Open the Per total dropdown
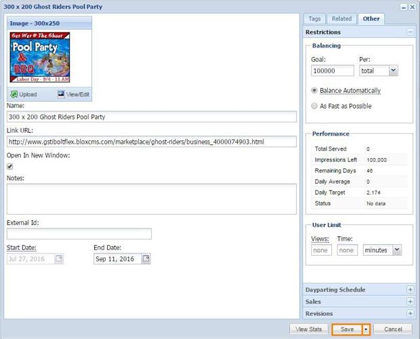The image size is (420, 339). tap(393, 71)
